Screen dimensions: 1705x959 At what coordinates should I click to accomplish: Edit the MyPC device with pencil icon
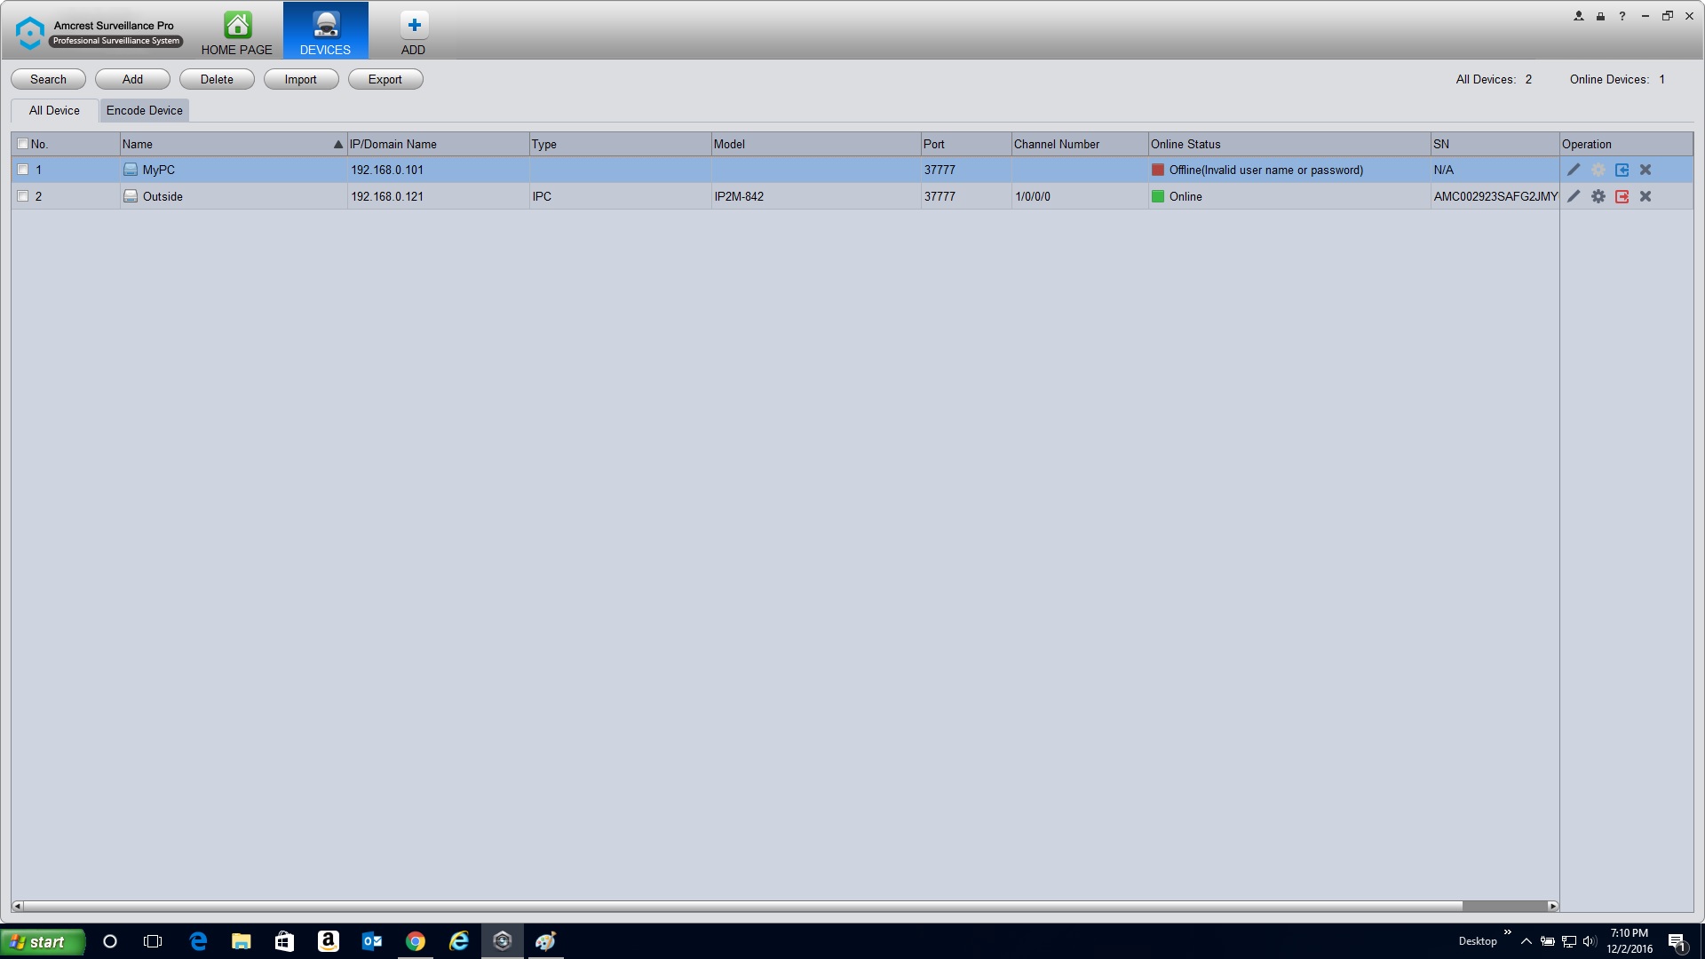1574,170
